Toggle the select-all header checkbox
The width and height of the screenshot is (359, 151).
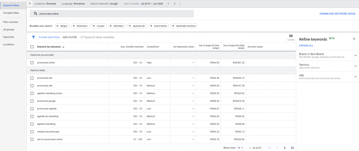click(x=32, y=46)
